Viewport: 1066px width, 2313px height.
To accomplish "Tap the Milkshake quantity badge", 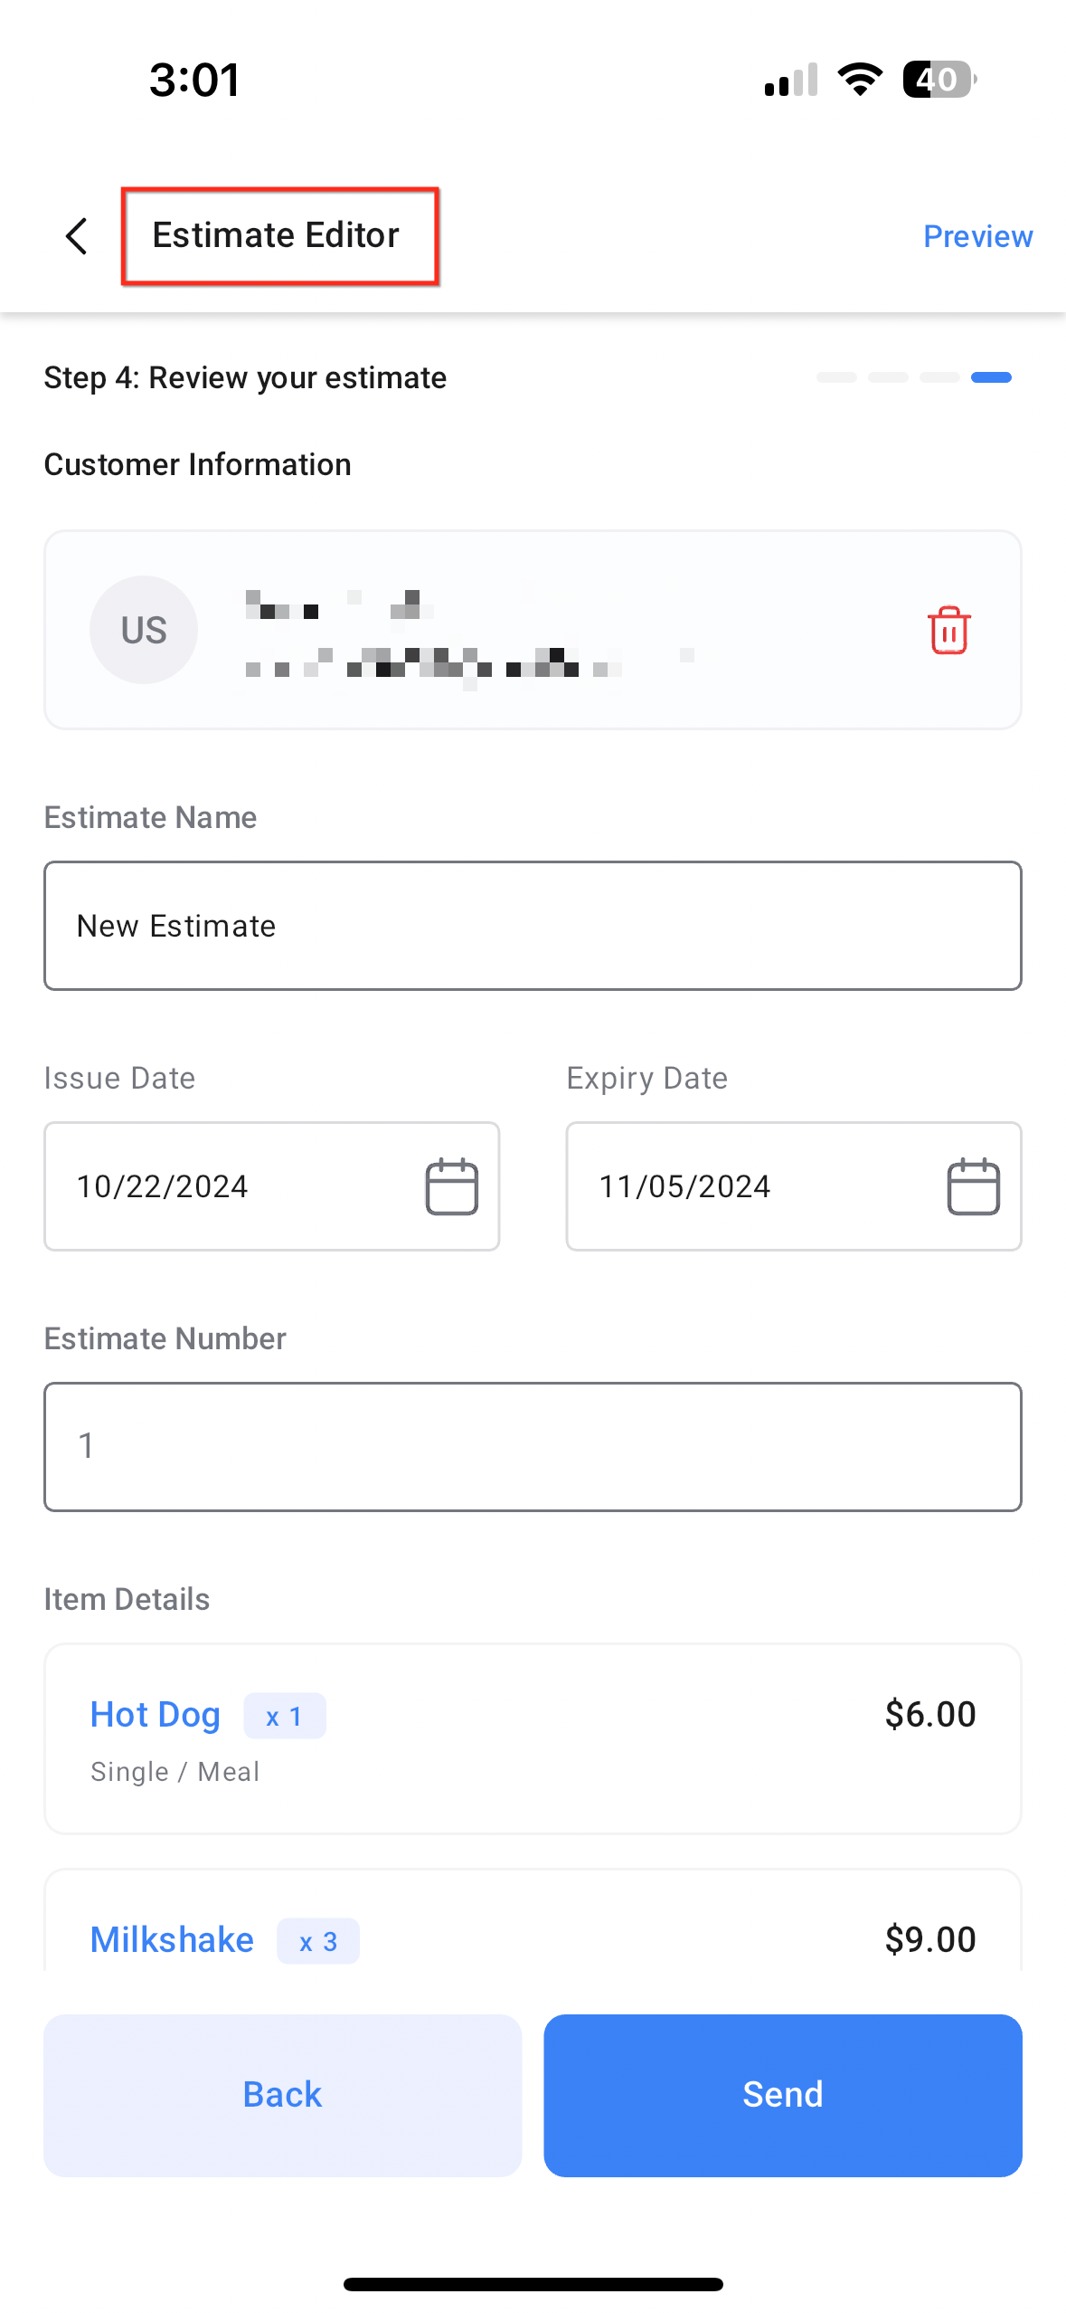I will point(318,1941).
